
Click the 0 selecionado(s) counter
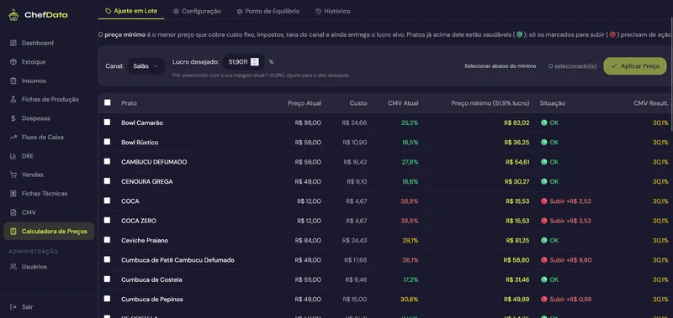click(x=573, y=66)
